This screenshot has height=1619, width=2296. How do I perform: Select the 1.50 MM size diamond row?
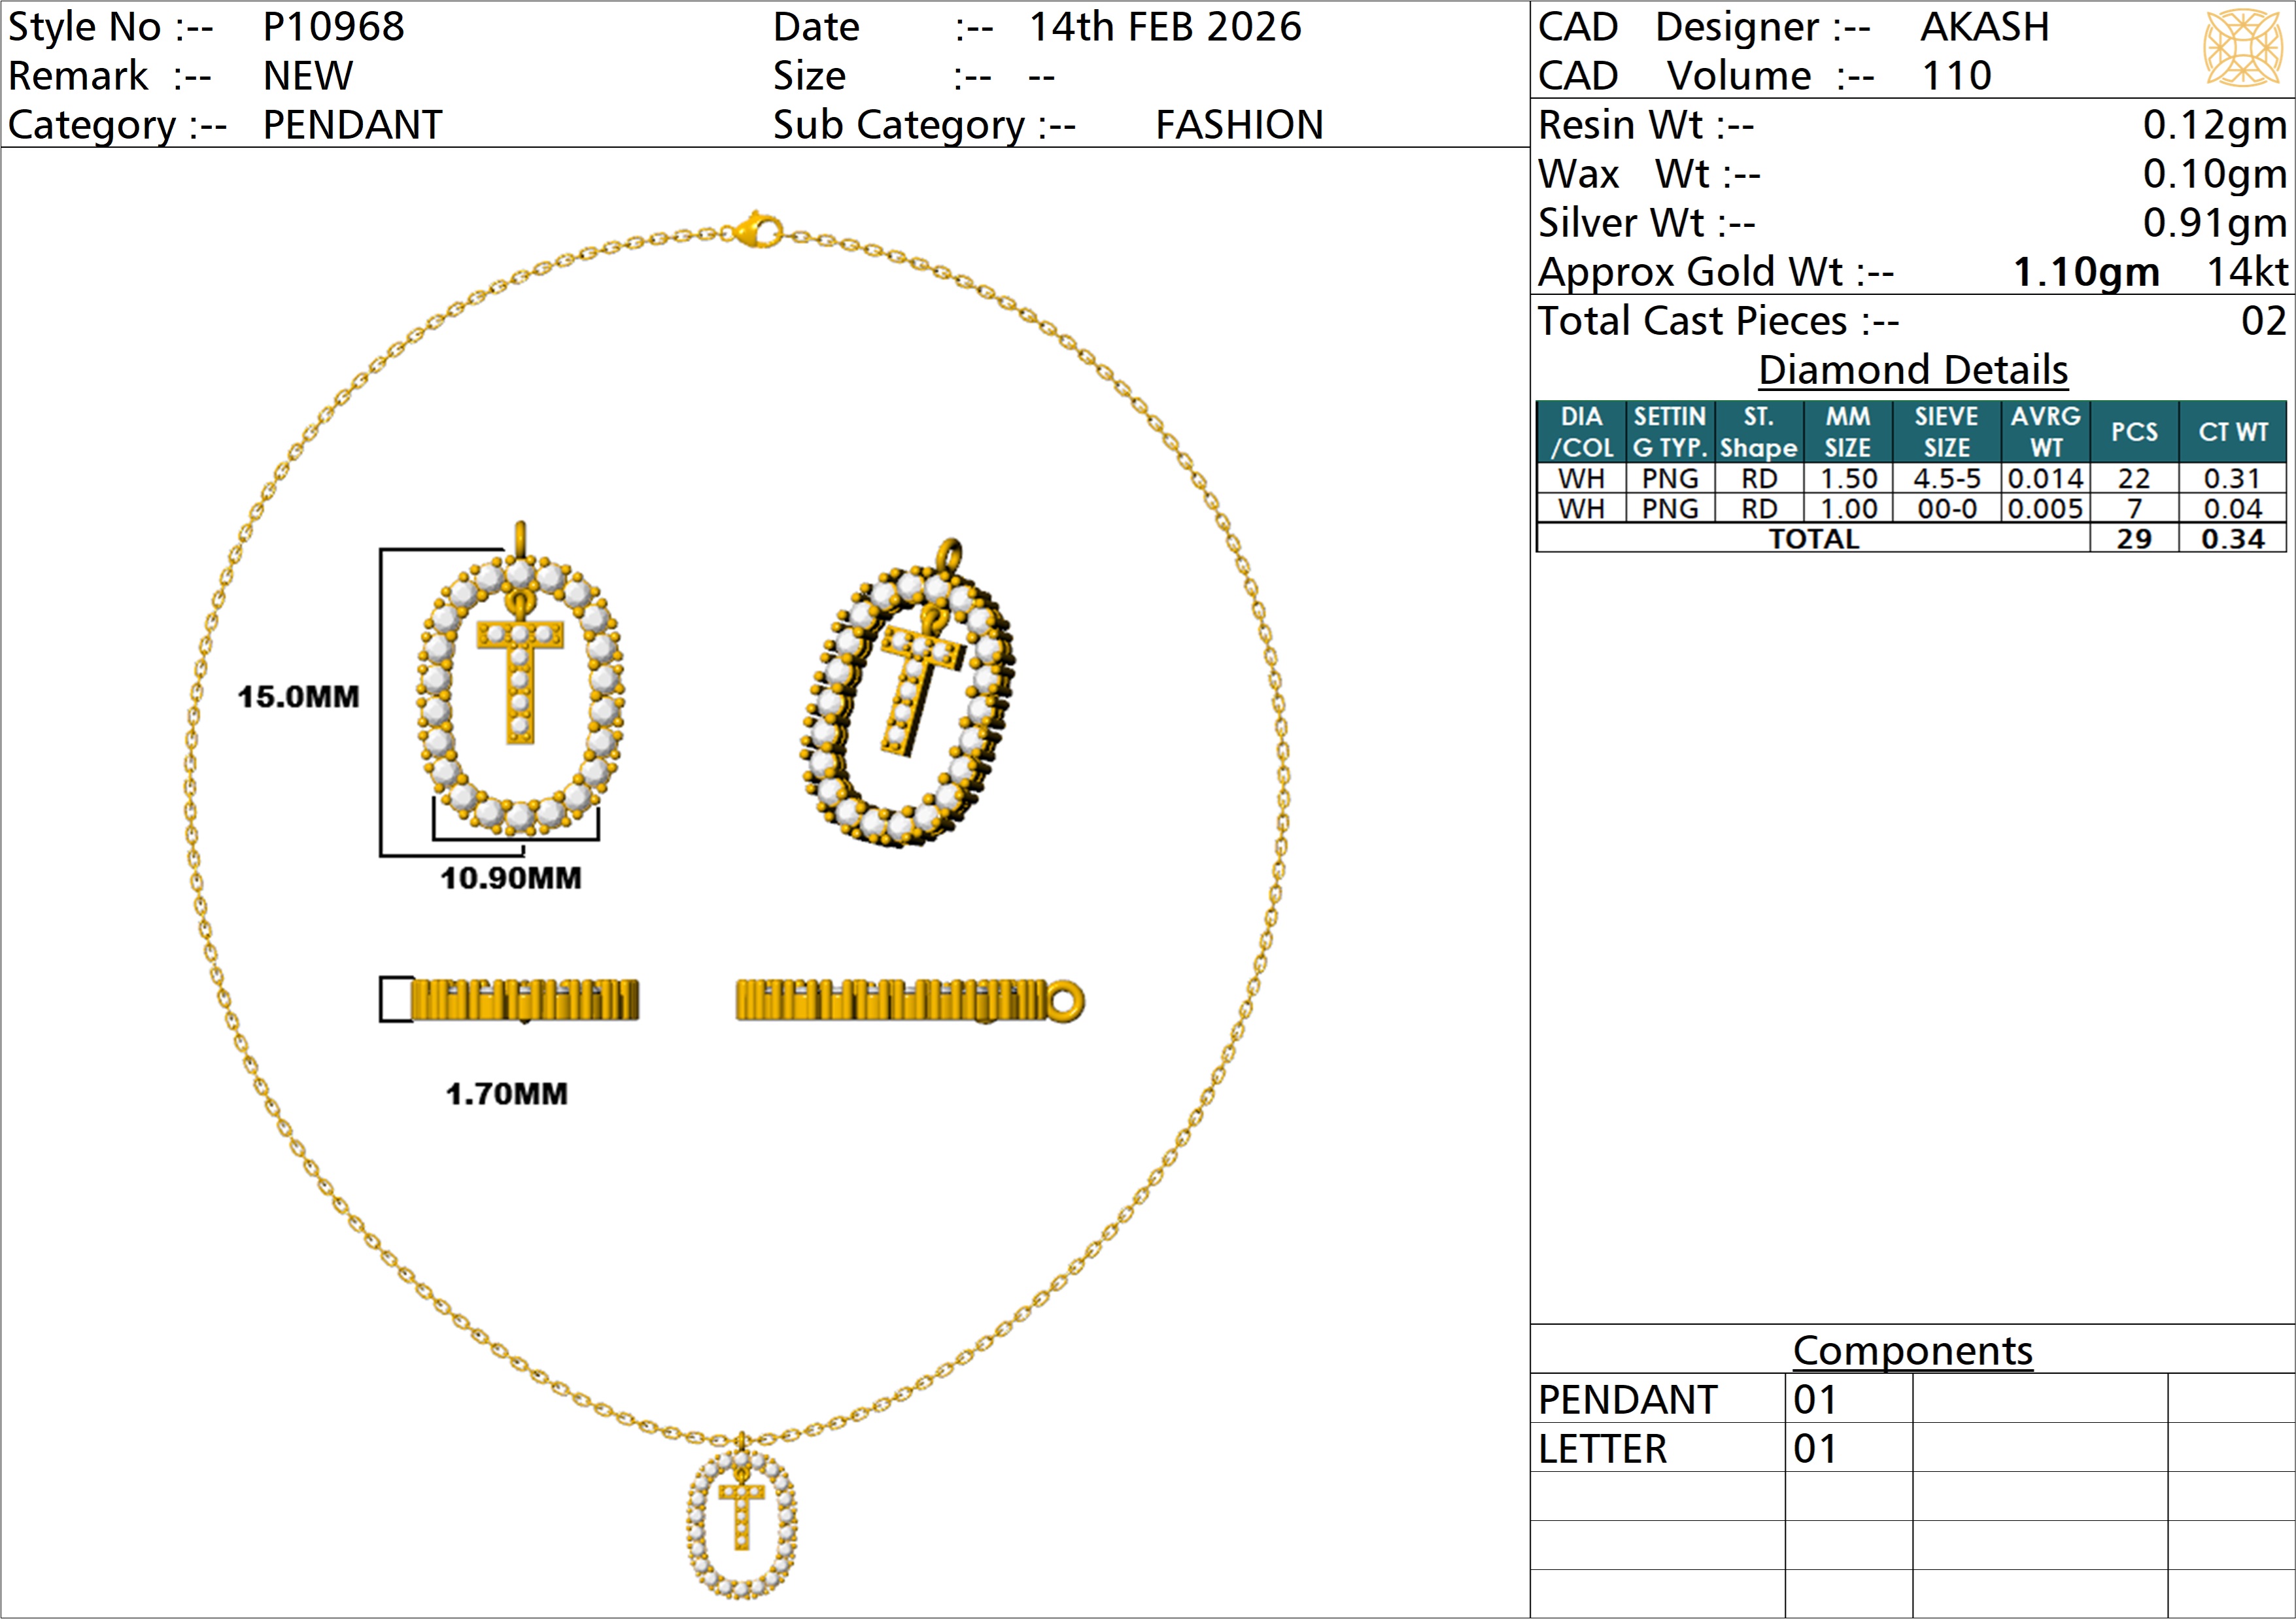pyautogui.click(x=1848, y=479)
